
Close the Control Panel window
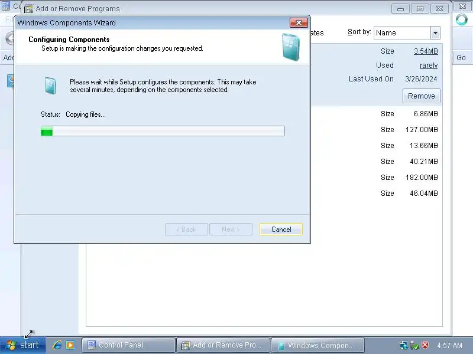(x=462, y=6)
